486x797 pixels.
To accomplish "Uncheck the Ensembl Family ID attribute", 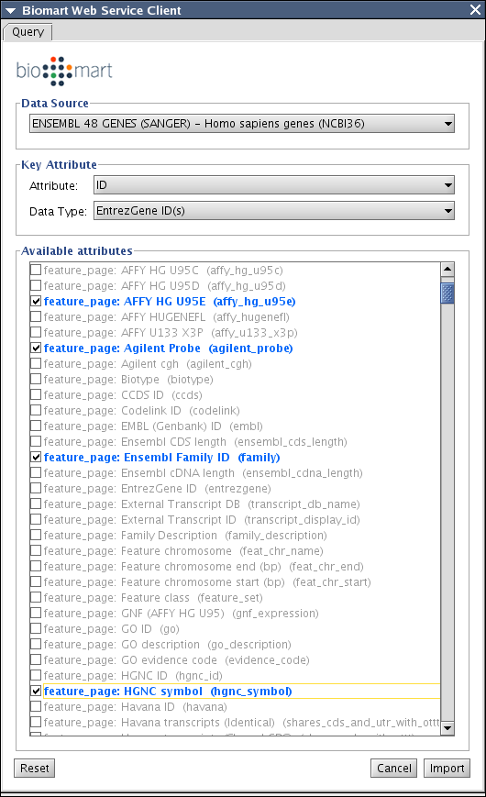I will click(36, 457).
